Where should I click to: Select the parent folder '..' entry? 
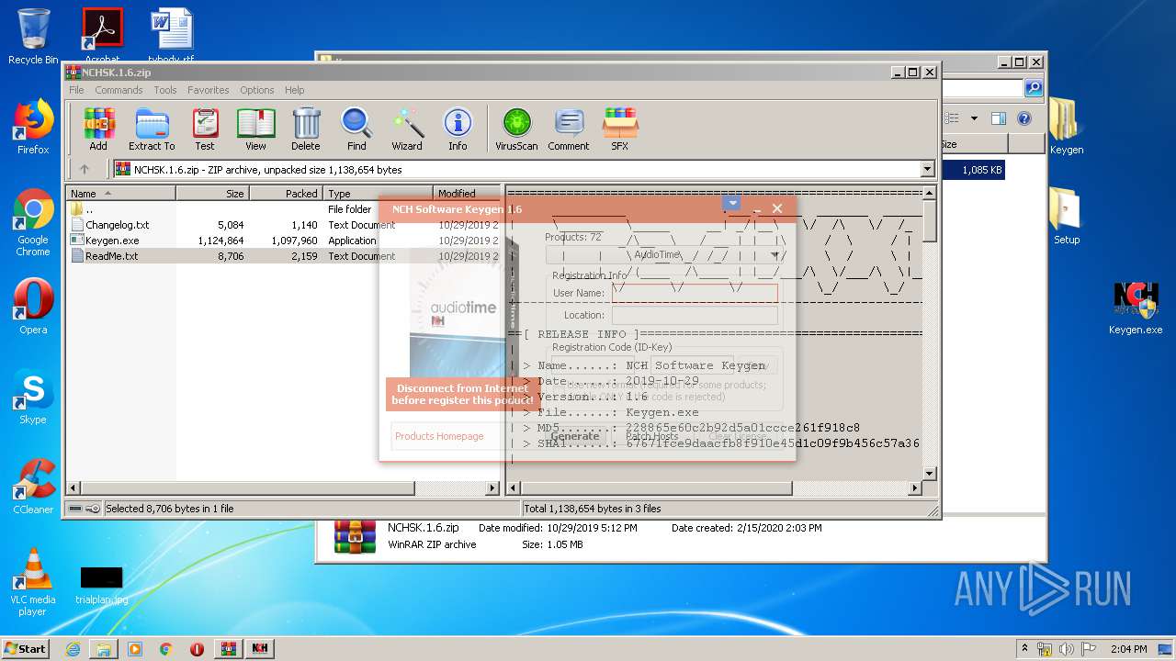(83, 209)
